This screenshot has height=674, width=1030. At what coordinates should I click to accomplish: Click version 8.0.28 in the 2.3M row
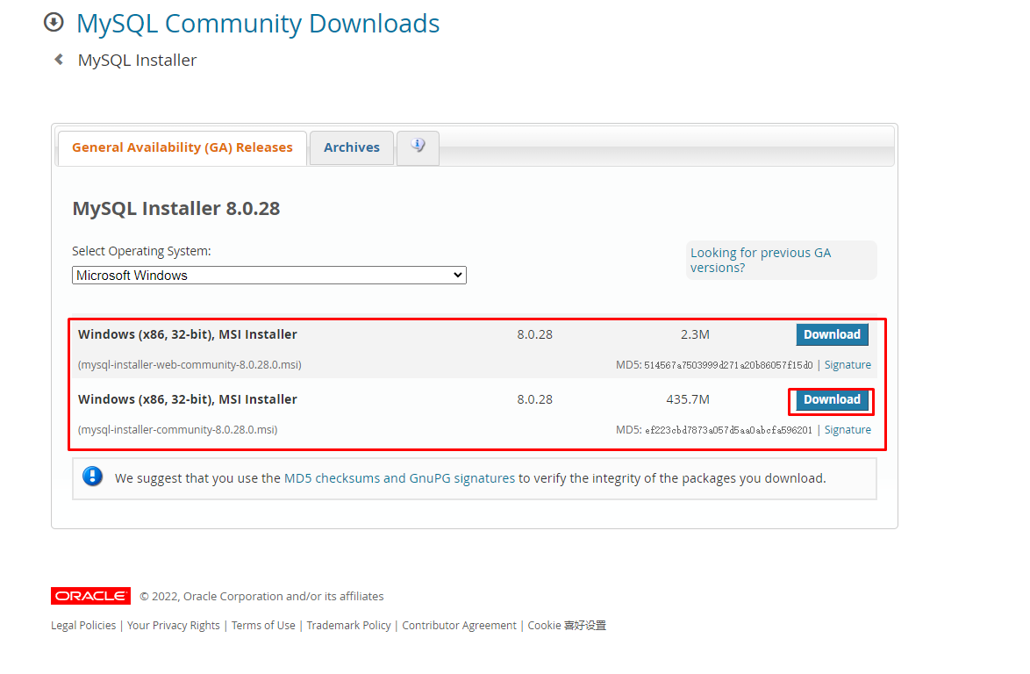click(x=534, y=334)
